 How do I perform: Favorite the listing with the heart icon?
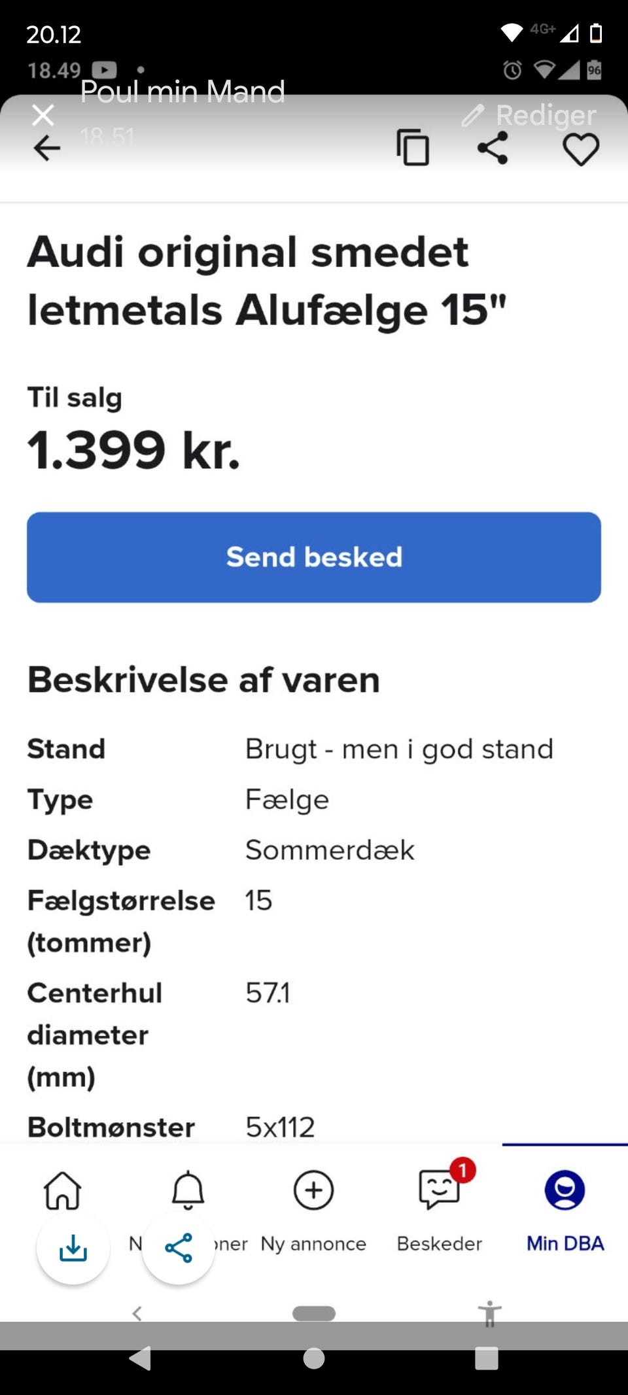581,149
